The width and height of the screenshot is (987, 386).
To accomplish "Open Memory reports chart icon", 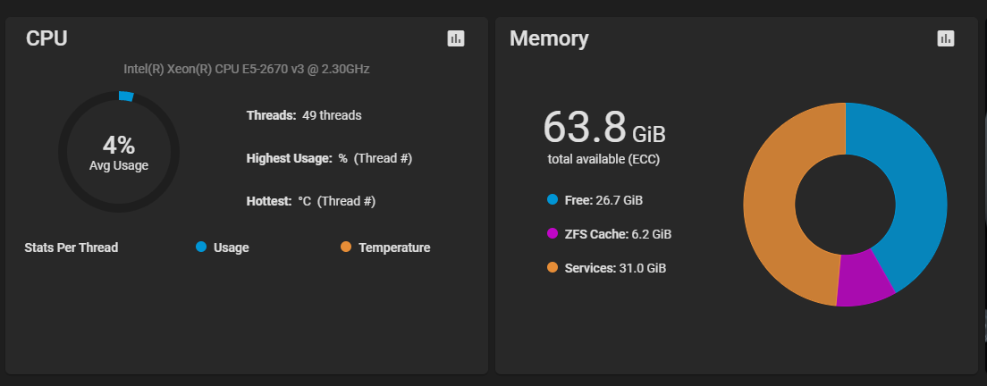I will (x=946, y=38).
